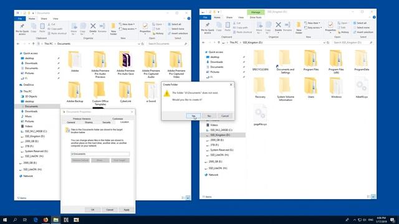Click OK in Documents Properties dialog
Screen dimensions: 399x224
(x=93, y=210)
